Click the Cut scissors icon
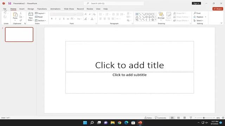The height and width of the screenshot is (126, 225). tap(21, 13)
